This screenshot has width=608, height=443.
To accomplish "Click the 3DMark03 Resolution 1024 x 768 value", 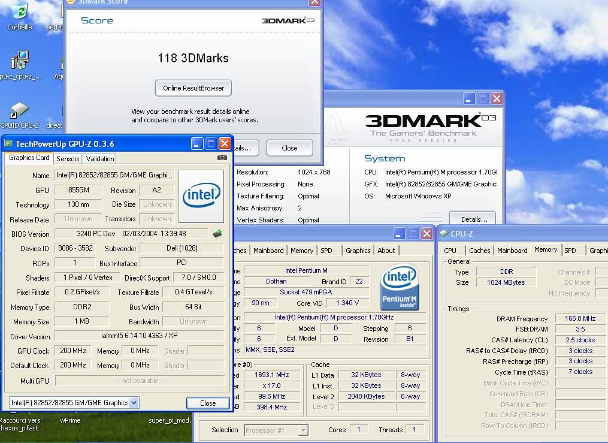I will coord(314,172).
